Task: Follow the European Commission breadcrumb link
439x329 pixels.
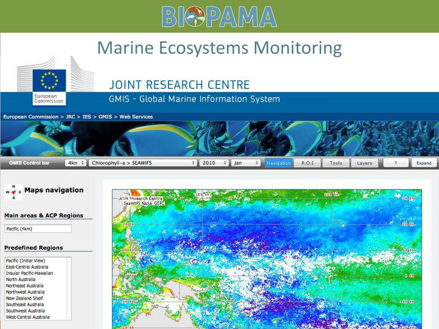Action: pos(31,117)
